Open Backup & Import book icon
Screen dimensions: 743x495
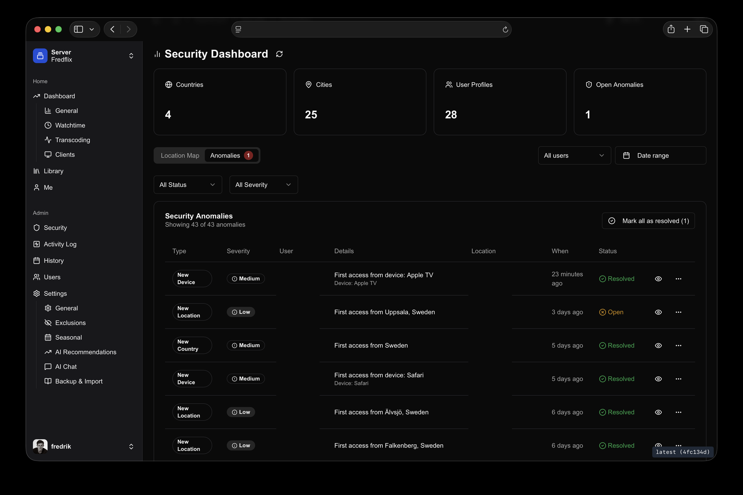click(x=48, y=381)
